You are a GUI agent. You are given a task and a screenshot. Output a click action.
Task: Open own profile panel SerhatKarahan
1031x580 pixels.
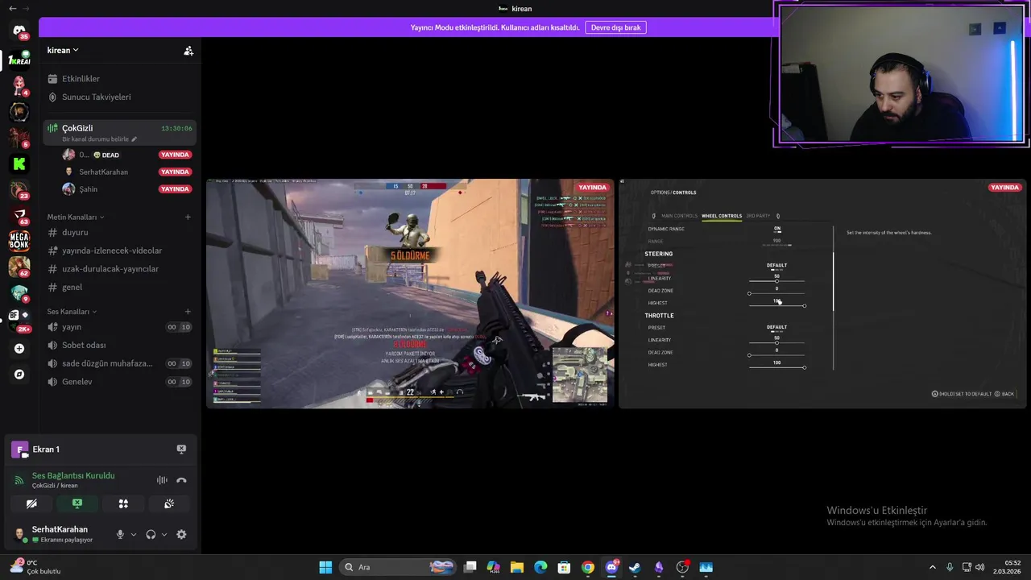point(60,534)
